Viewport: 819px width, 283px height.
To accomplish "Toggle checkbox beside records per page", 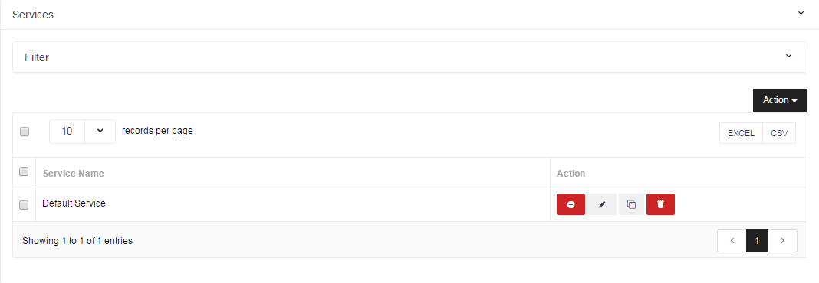I will click(x=25, y=132).
